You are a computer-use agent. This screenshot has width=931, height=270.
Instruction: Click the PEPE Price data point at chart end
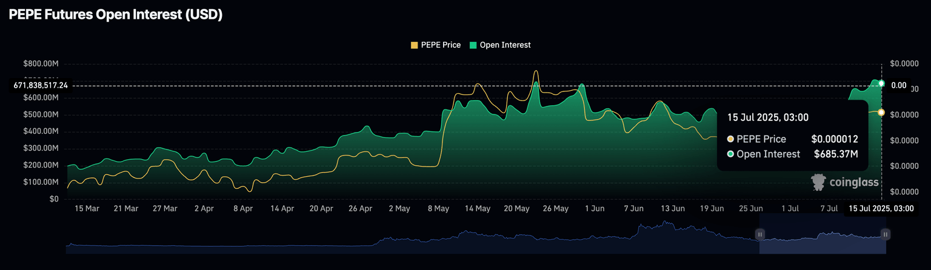(881, 113)
